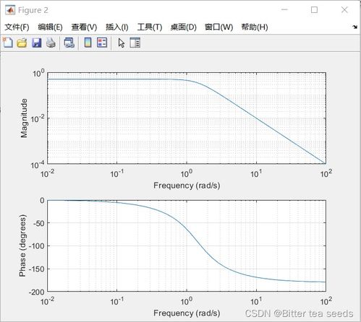Open the 编辑(E) menu
This screenshot has width=361, height=322.
coord(50,27)
